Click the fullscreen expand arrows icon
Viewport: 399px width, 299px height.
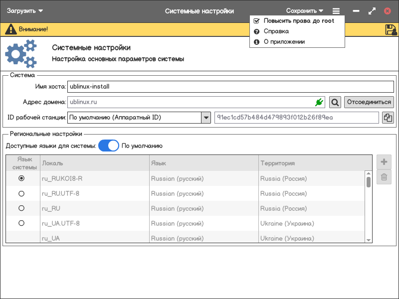point(372,11)
